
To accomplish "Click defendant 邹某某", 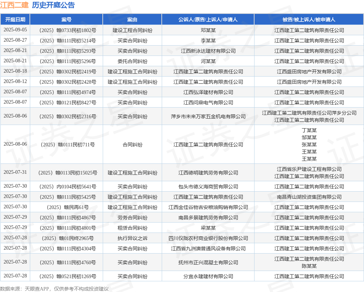I will [x=309, y=137].
